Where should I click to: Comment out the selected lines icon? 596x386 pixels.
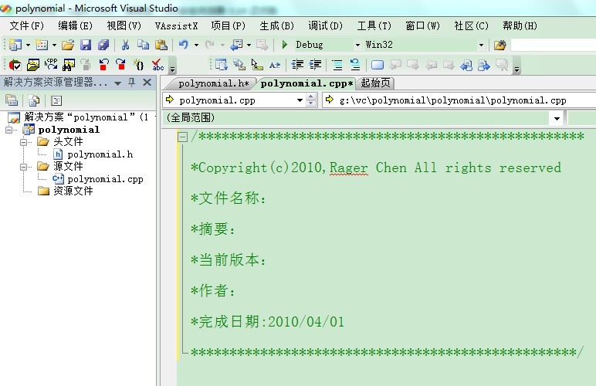[x=337, y=65]
